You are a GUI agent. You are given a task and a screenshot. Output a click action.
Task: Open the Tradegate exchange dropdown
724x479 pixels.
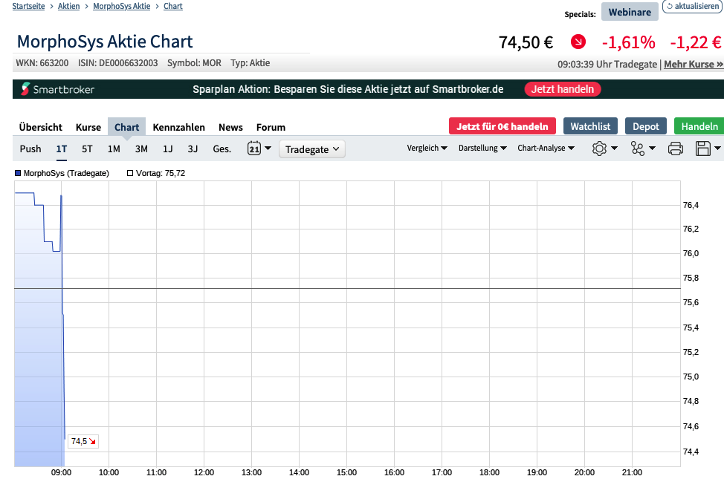(x=312, y=149)
